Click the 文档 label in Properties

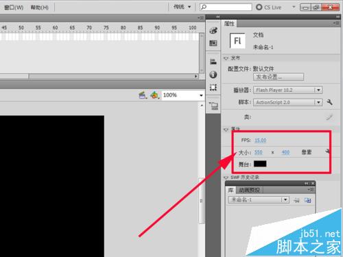tap(258, 35)
